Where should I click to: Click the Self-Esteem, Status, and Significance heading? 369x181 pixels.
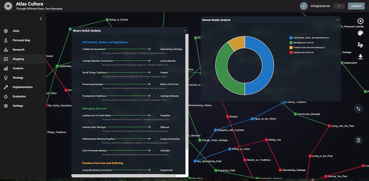point(105,42)
